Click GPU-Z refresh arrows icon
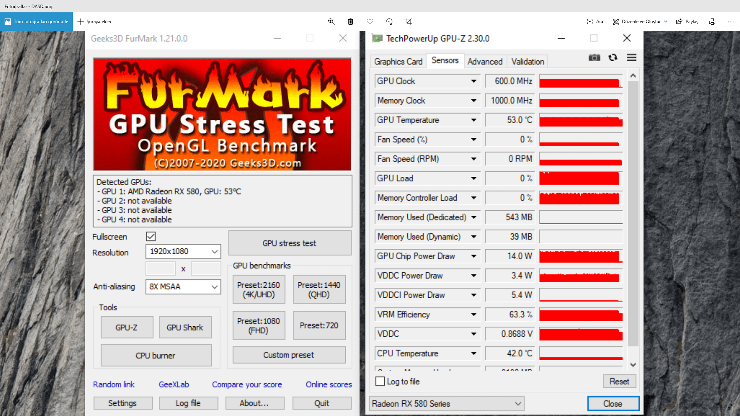 613,58
